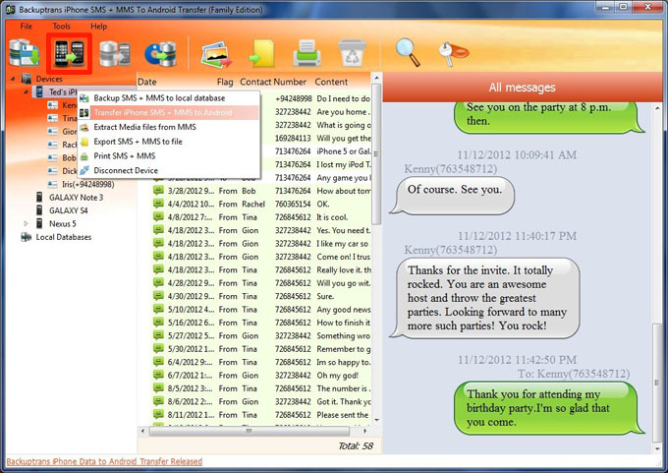Select Local Databases in tree
Screen dimensions: 668x473
click(x=64, y=237)
